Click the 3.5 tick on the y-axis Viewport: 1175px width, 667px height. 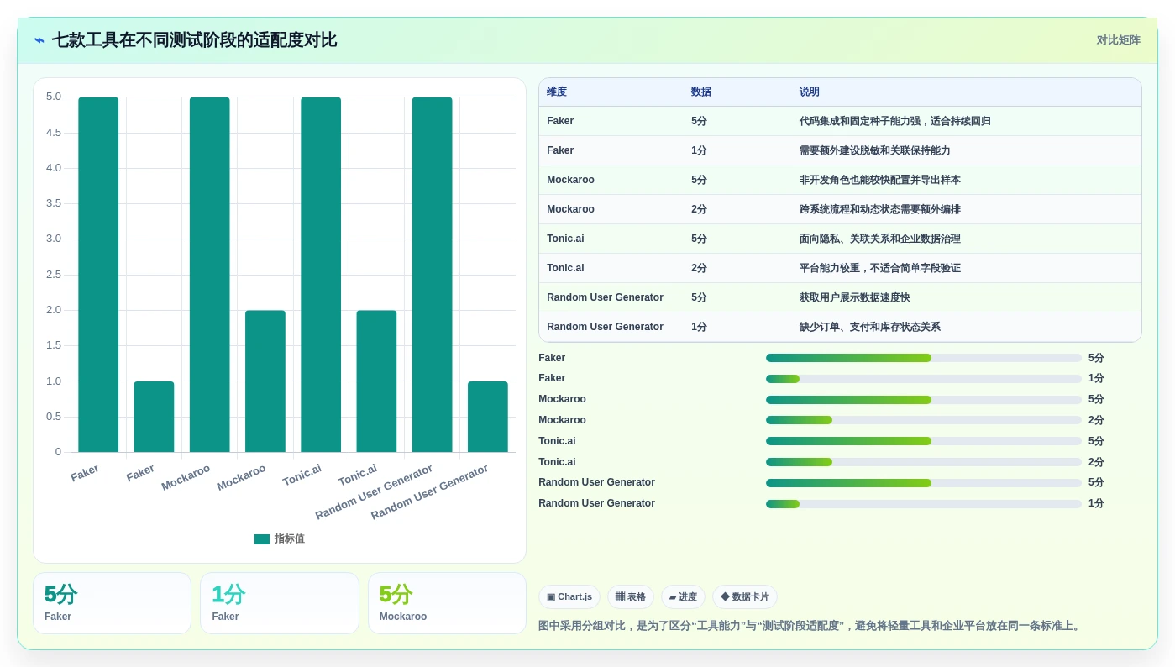click(54, 203)
